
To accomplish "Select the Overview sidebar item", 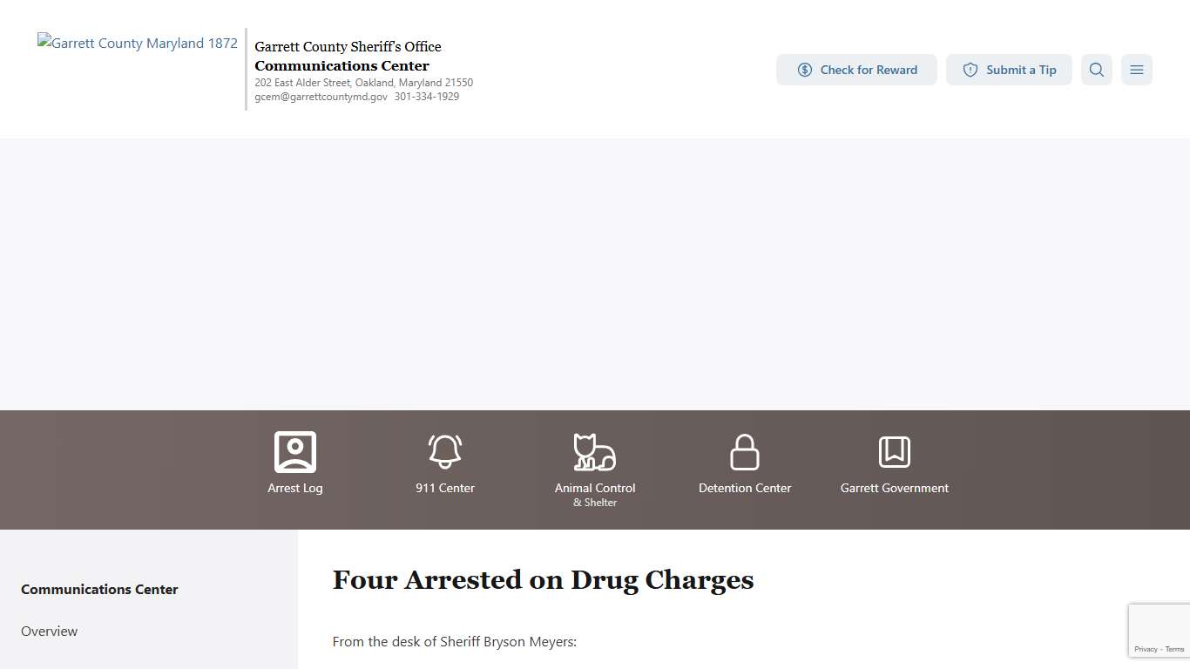I will [x=49, y=631].
